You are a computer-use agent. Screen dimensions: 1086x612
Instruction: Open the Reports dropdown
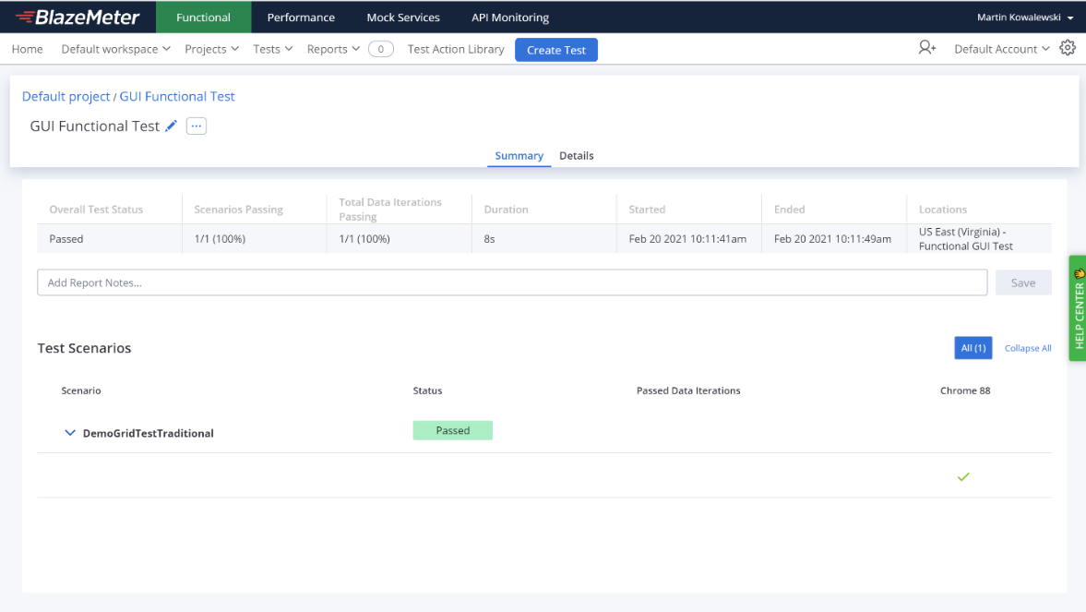tap(333, 49)
